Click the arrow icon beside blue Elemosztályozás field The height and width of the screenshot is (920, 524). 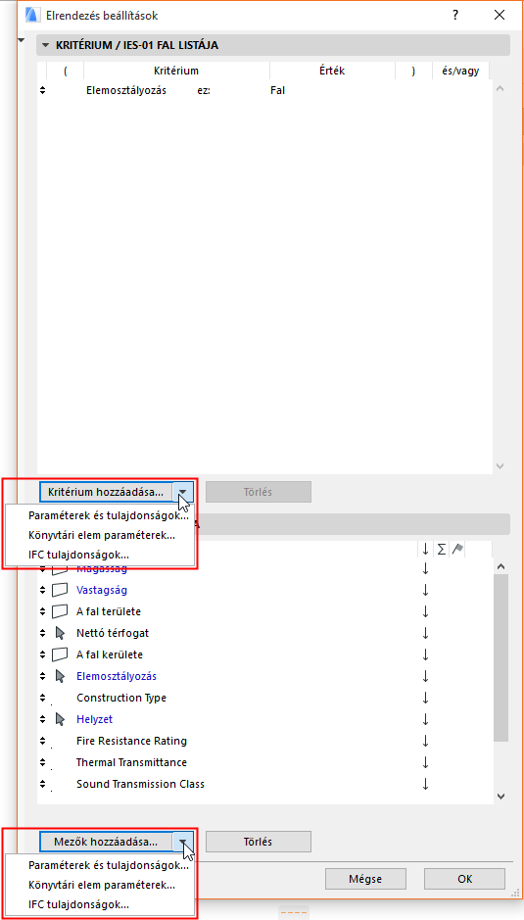click(60, 676)
